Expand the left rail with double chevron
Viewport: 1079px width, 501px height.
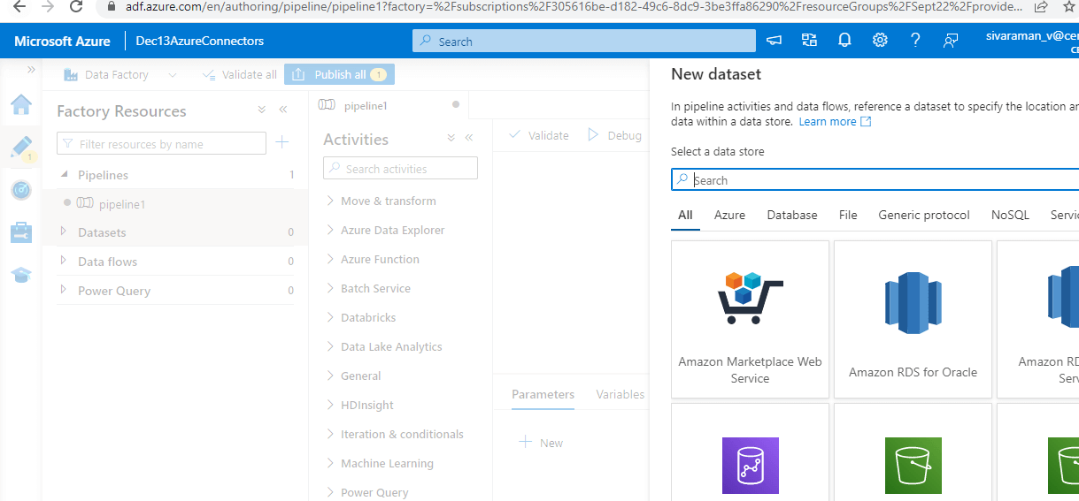click(31, 70)
